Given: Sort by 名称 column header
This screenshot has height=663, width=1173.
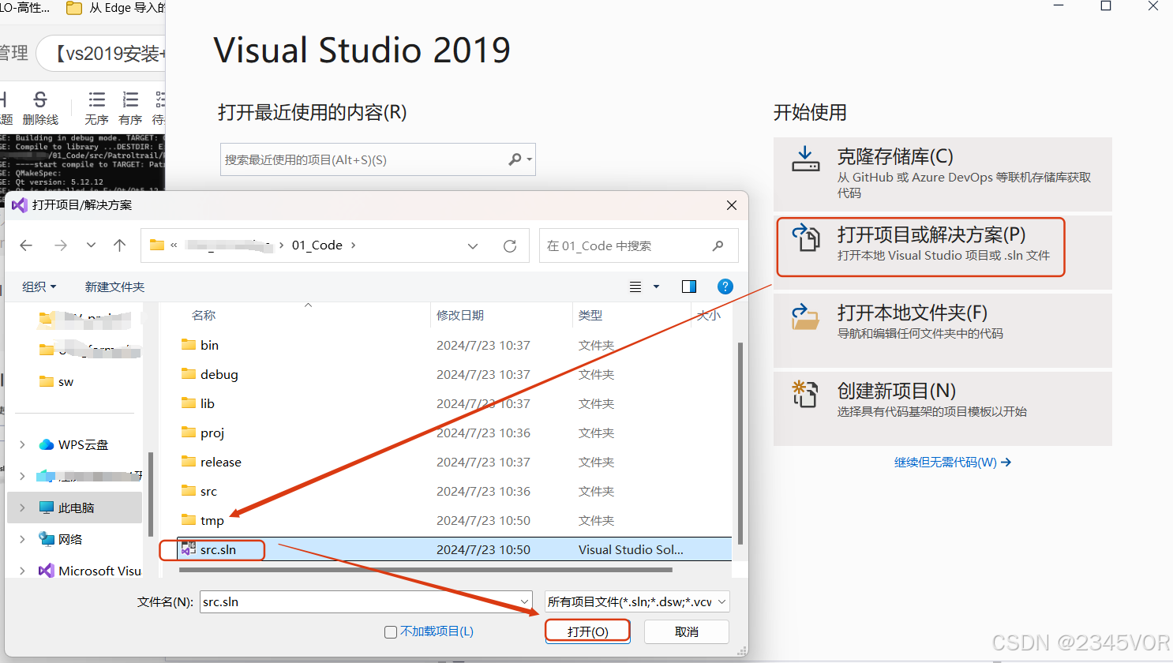Looking at the screenshot, I should pos(204,315).
